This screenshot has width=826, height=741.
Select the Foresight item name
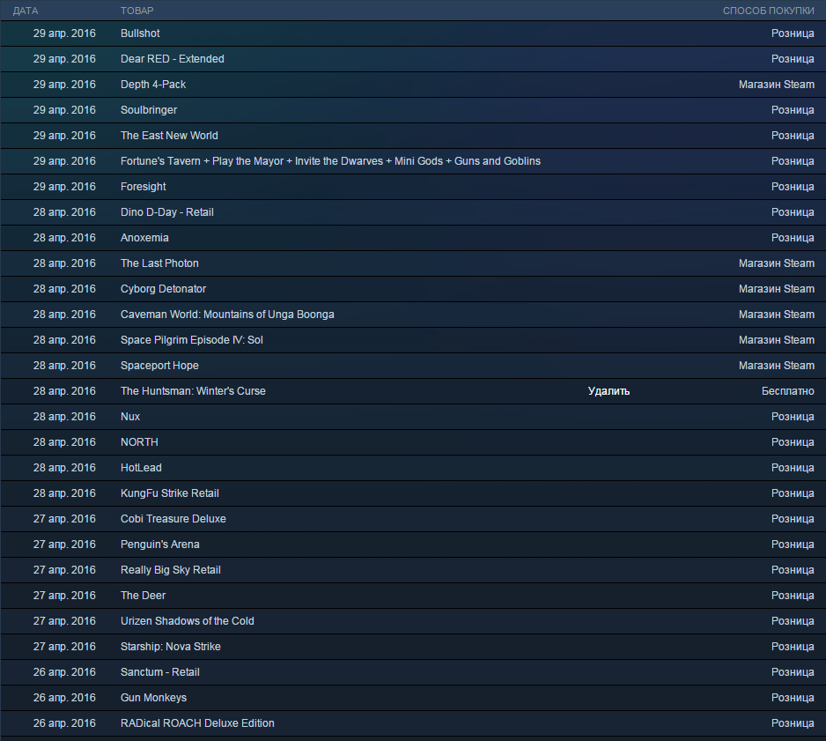pyautogui.click(x=144, y=187)
